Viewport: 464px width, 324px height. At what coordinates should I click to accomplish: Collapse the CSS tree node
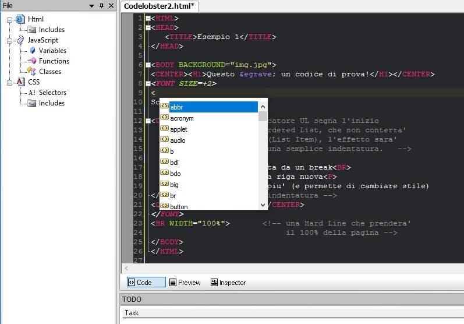click(10, 82)
